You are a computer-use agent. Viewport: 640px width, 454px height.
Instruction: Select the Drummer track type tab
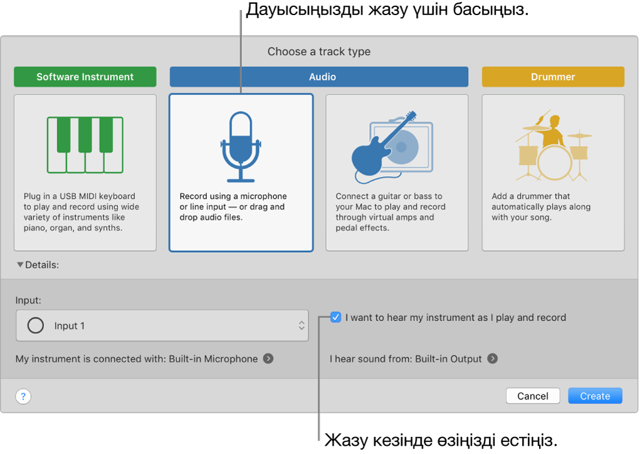(x=552, y=77)
